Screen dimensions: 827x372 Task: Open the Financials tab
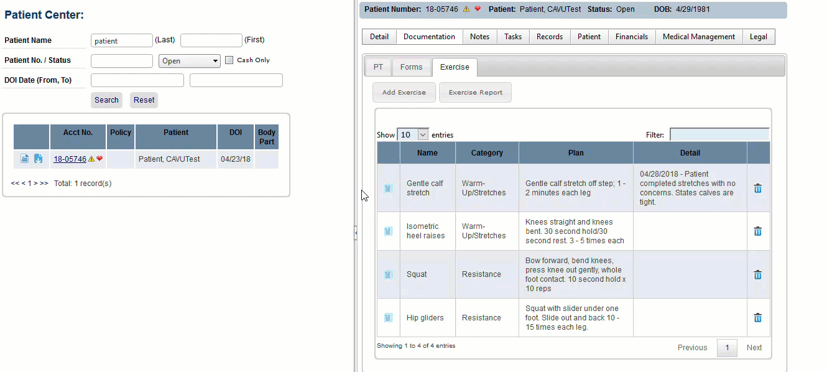632,37
